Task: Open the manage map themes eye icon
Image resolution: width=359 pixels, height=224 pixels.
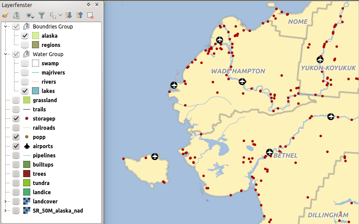Action: pyautogui.click(x=29, y=15)
